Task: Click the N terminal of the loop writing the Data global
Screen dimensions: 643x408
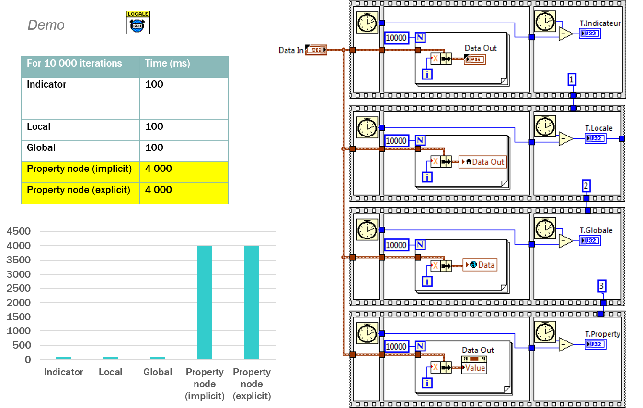Action: coord(420,245)
